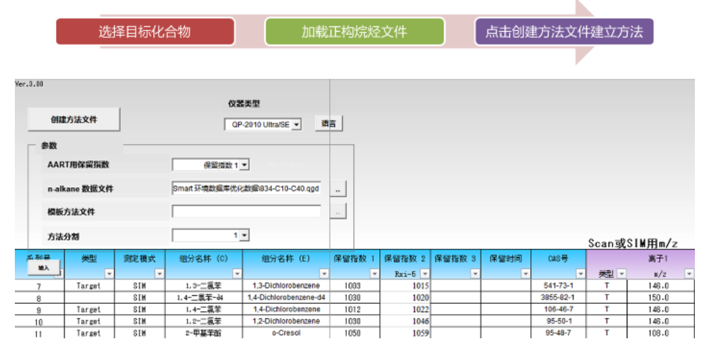Screen dimensions: 703x343
Task: Select the 选择目标化合物 step banner
Action: (145, 32)
